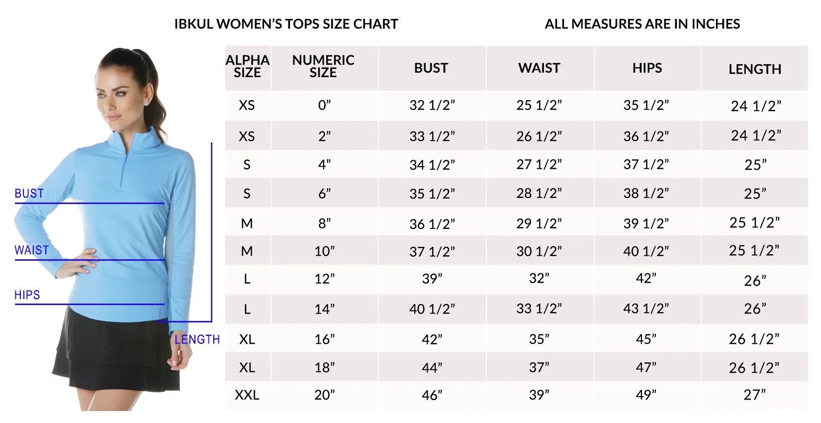Select the 27" length cell
The image size is (821, 423).
(755, 395)
